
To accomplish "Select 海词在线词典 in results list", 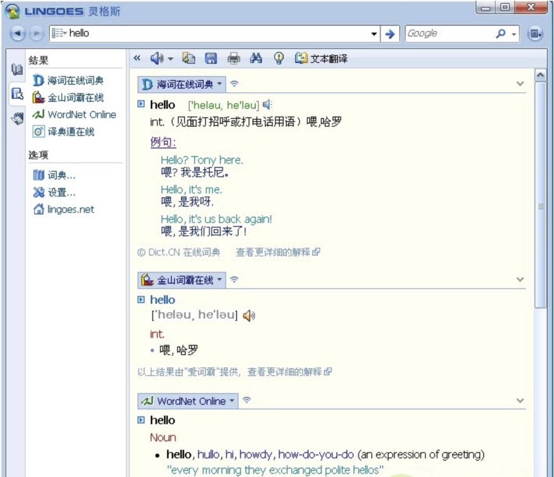I will pos(69,80).
